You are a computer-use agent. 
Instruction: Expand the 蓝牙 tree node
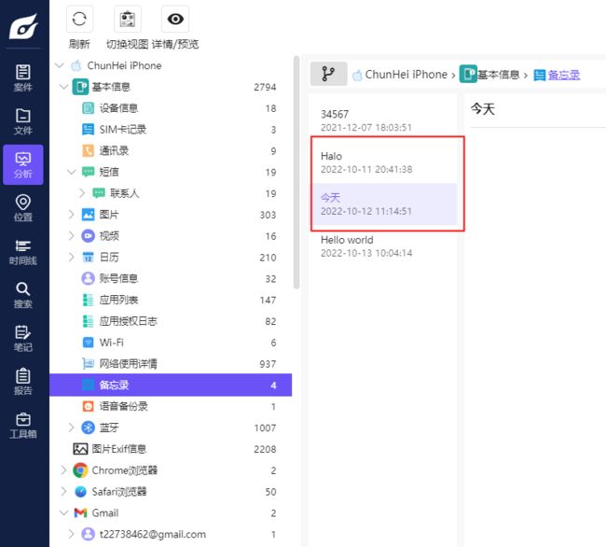pyautogui.click(x=72, y=428)
